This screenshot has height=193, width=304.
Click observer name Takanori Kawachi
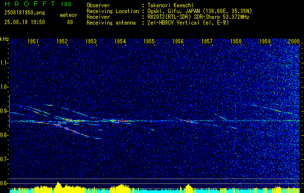pyautogui.click(x=171, y=5)
